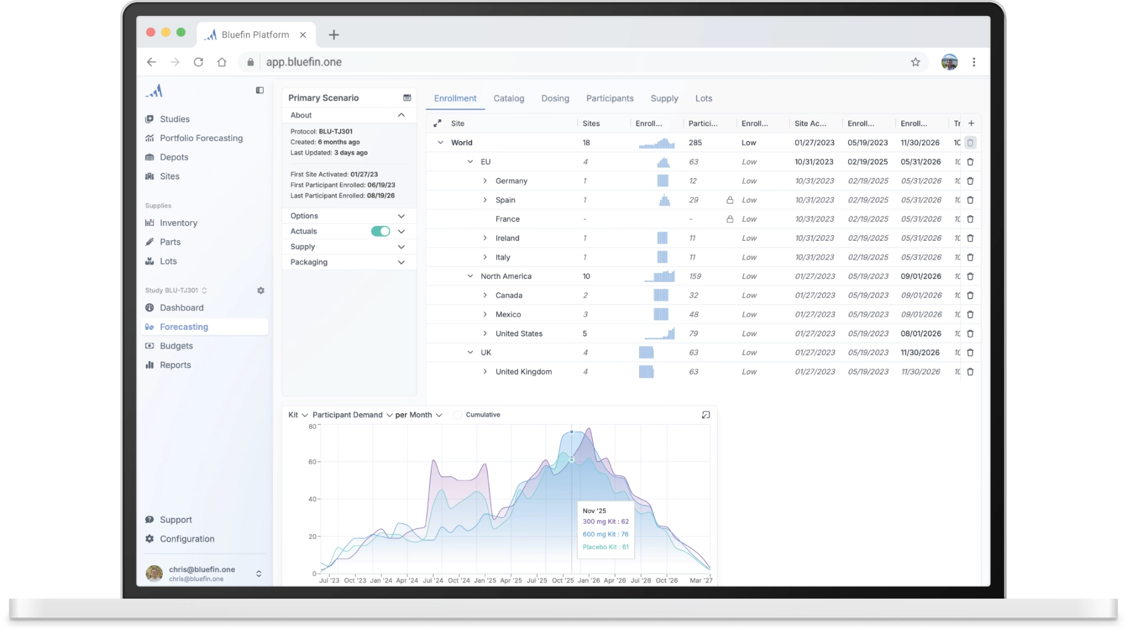Open study settings gear icon
Image resolution: width=1127 pixels, height=629 pixels.
tap(261, 291)
